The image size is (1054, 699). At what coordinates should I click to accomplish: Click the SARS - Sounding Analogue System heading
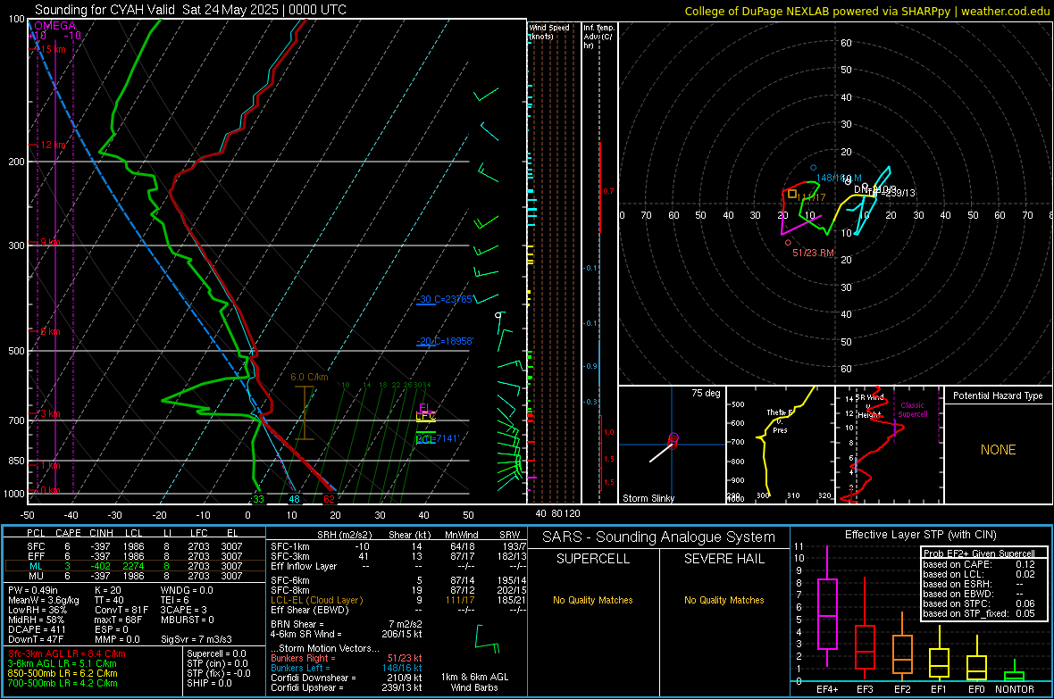[x=658, y=537]
